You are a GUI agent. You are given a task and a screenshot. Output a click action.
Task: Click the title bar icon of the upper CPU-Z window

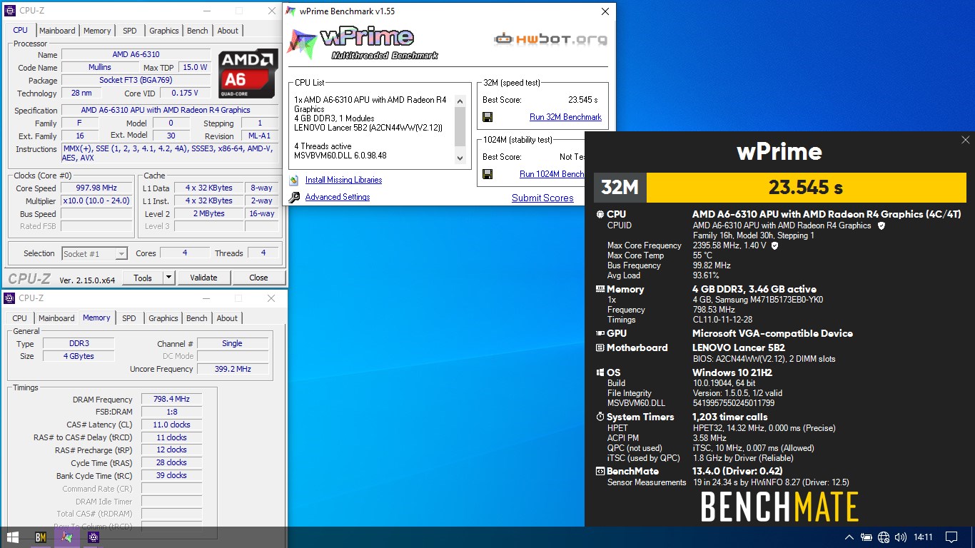click(x=10, y=11)
